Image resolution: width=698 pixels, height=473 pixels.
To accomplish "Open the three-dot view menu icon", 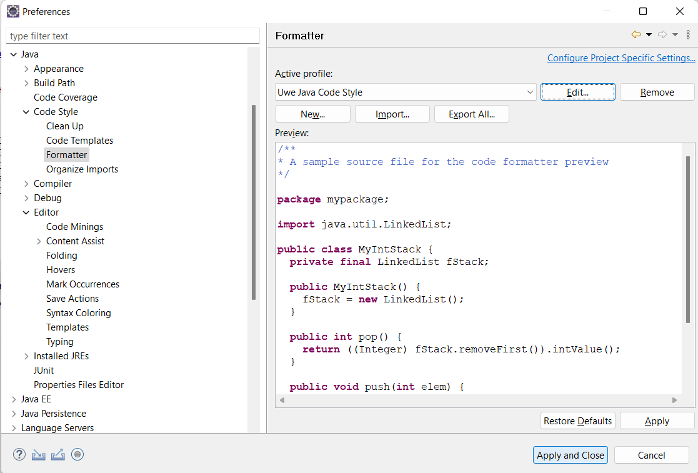I will click(688, 35).
